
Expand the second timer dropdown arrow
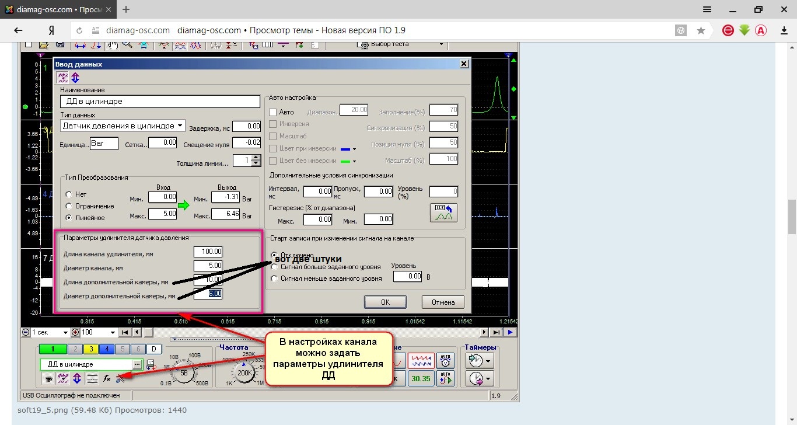pos(488,378)
